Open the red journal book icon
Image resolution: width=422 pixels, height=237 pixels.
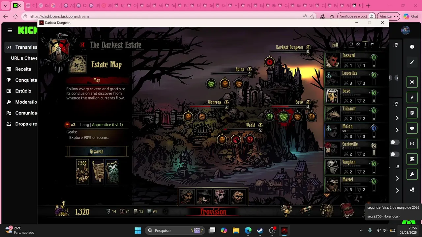pos(347,210)
